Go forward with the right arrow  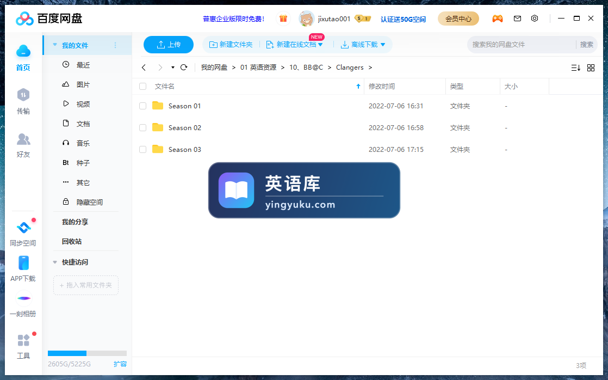pyautogui.click(x=160, y=68)
